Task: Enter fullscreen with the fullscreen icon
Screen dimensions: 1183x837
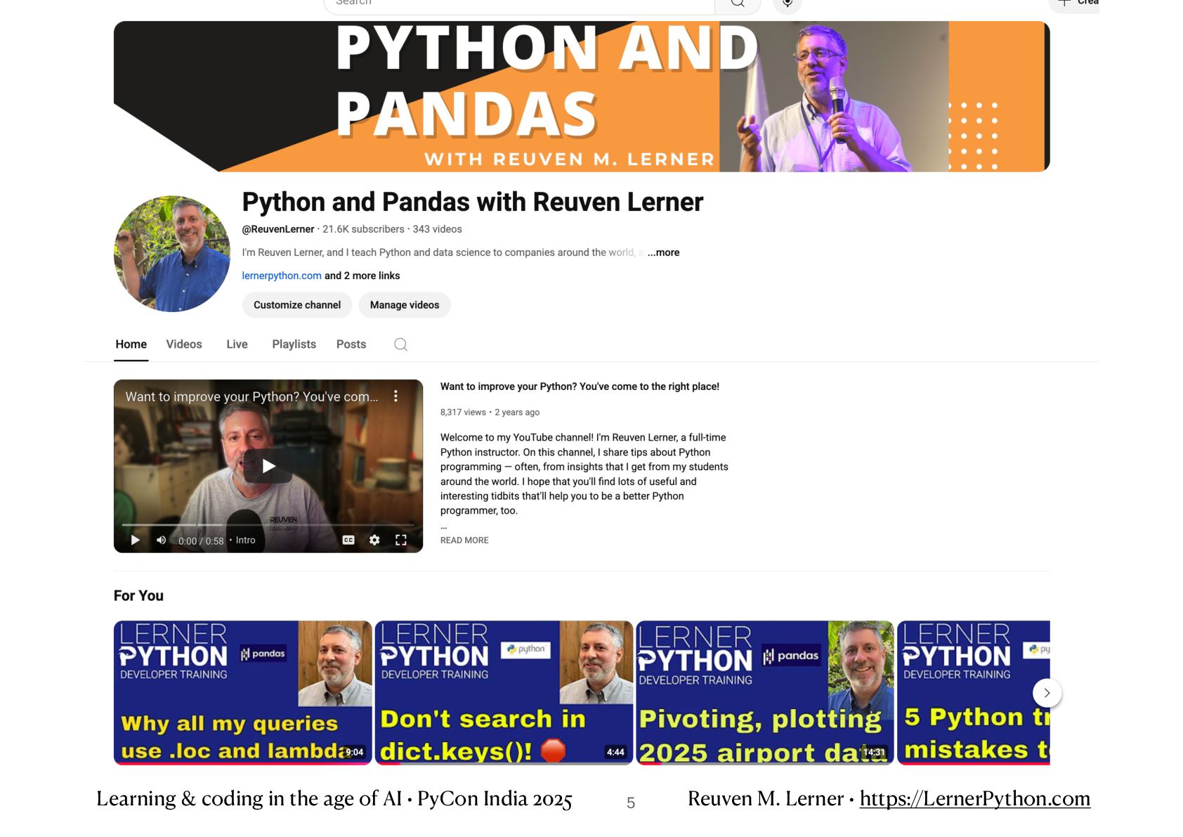Action: pos(401,540)
